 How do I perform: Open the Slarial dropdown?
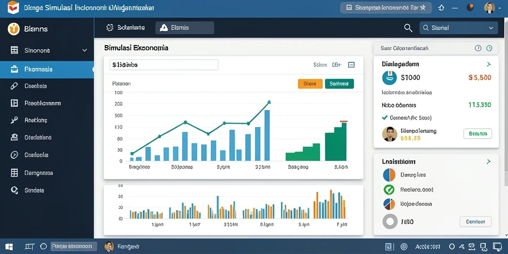[x=458, y=28]
